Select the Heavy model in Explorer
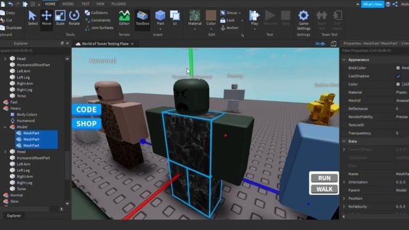Image resolution: width=409 pixels, height=230 pixels. tap(15, 108)
